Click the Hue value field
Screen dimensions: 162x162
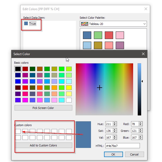pos(109,124)
